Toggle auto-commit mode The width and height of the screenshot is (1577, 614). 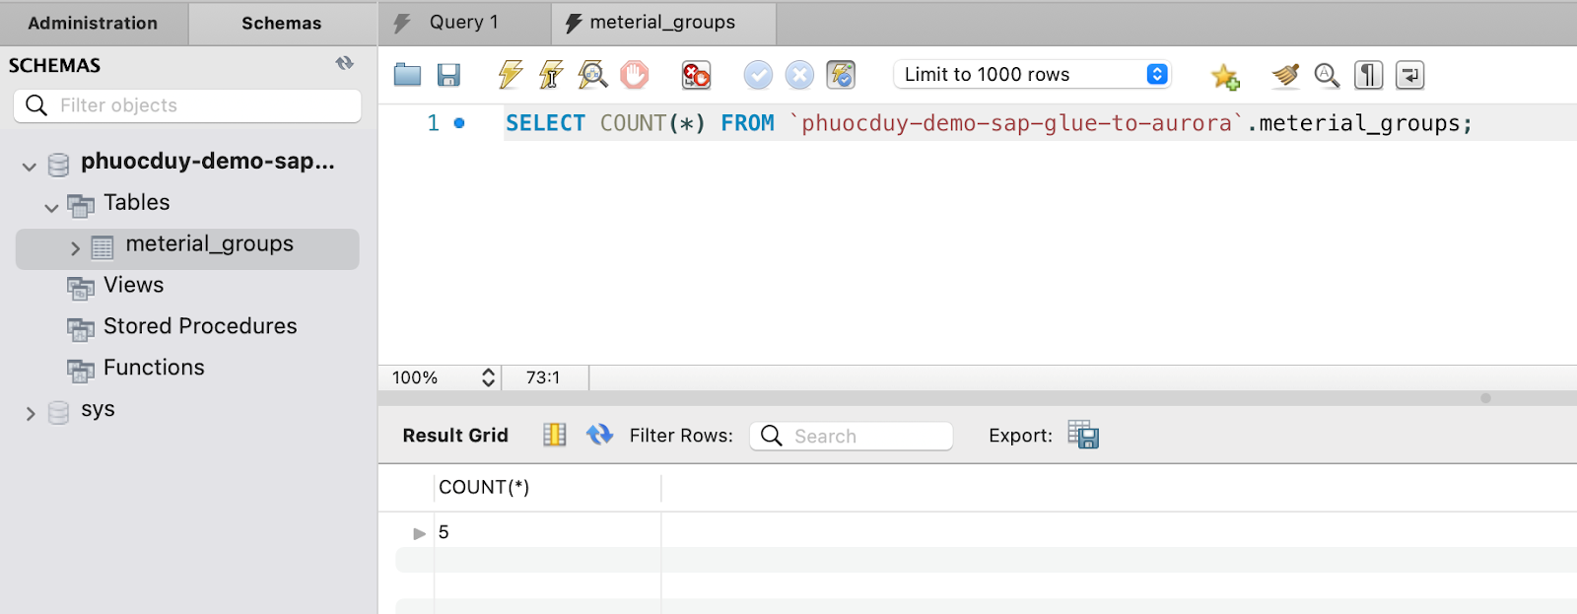(841, 75)
